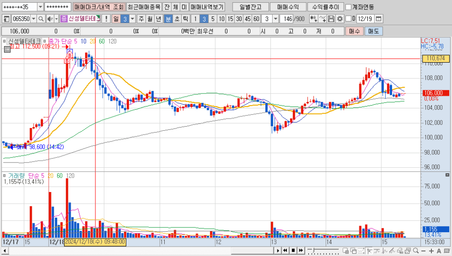Click the window-with-grid icon in bottom toolbar
The height and width of the screenshot is (256, 452).
point(345,251)
